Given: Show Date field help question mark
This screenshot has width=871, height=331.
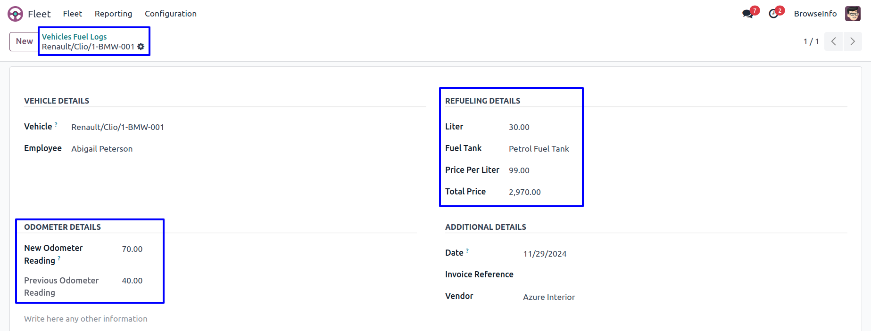Looking at the screenshot, I should pos(467,251).
